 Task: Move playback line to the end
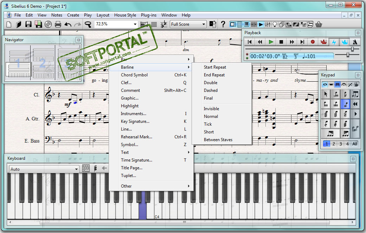pyautogui.click(x=302, y=42)
